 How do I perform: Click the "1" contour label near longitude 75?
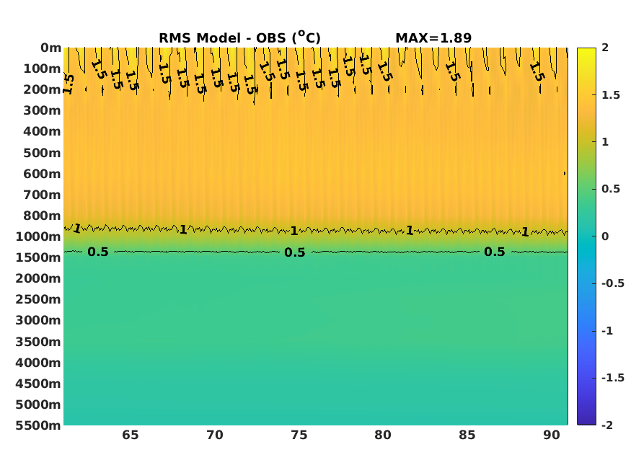coord(294,231)
